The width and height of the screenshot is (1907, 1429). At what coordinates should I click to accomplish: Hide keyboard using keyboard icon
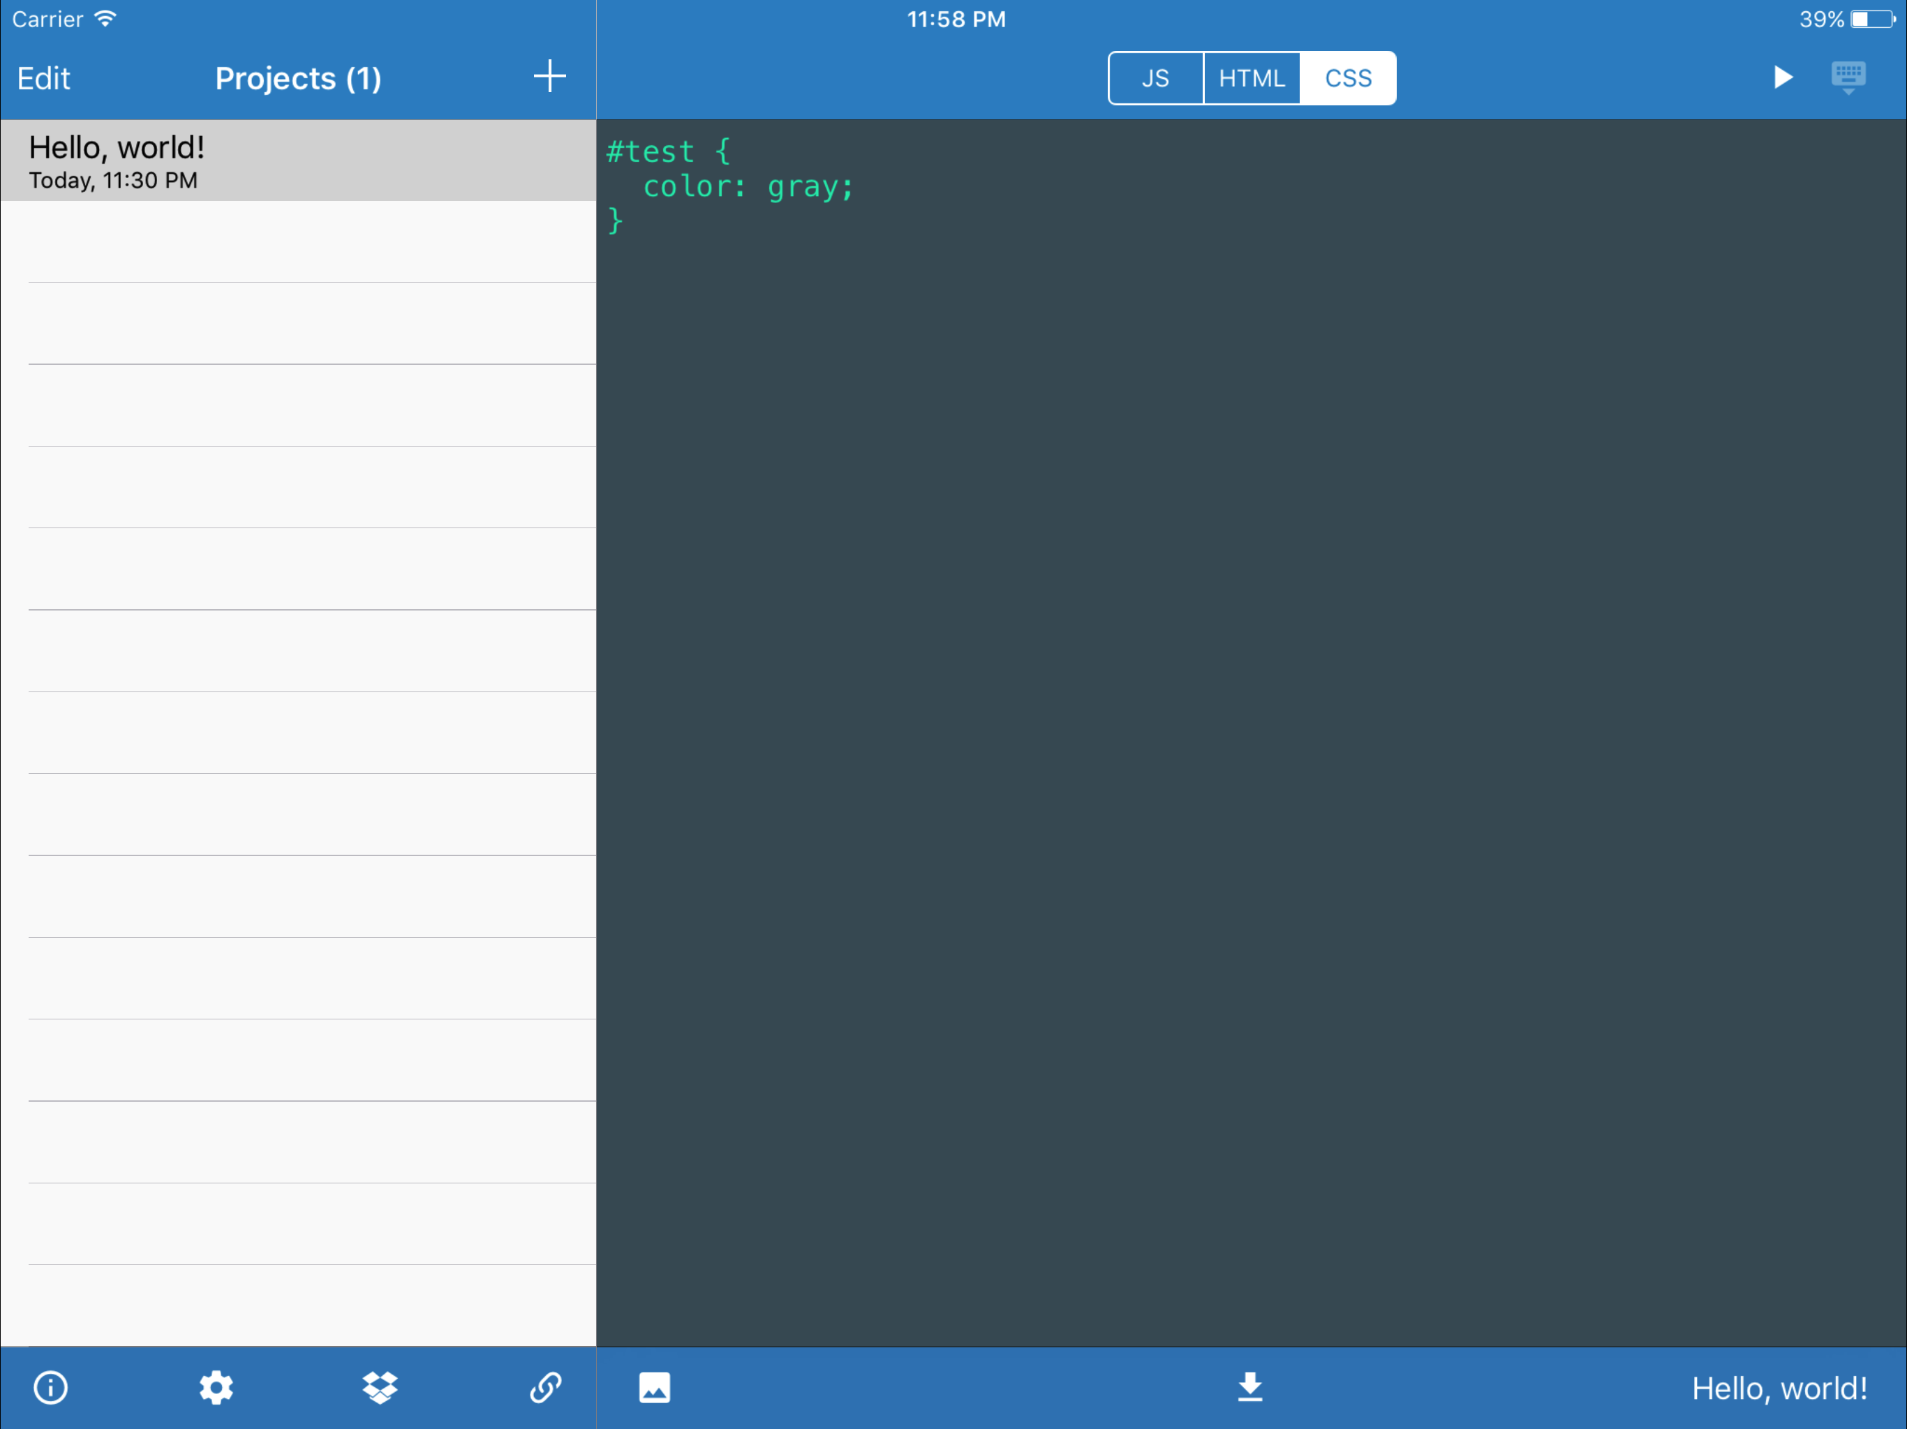[x=1848, y=77]
